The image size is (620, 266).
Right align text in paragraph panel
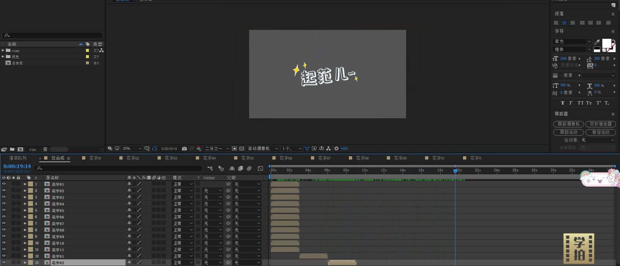click(x=572, y=23)
